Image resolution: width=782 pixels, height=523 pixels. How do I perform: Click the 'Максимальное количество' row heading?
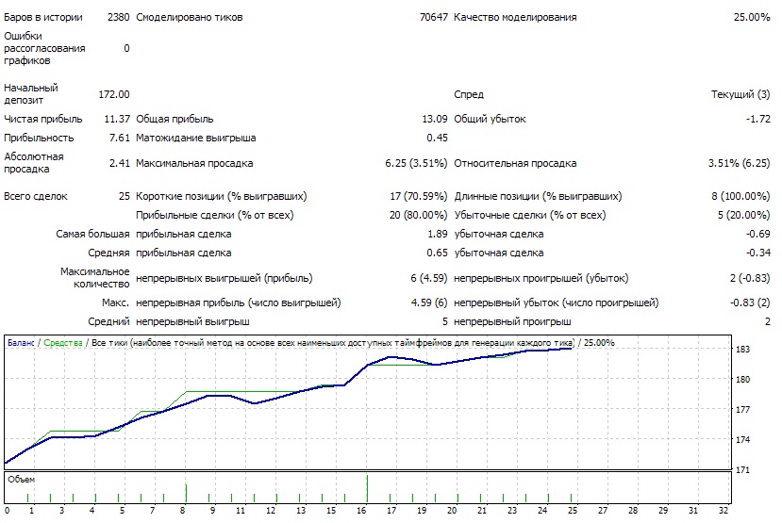(94, 277)
